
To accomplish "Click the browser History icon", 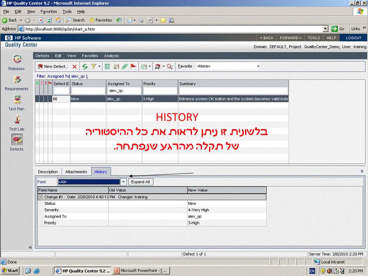I will click(x=119, y=20).
